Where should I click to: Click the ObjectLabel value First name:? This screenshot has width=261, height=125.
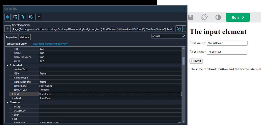pos(46,86)
